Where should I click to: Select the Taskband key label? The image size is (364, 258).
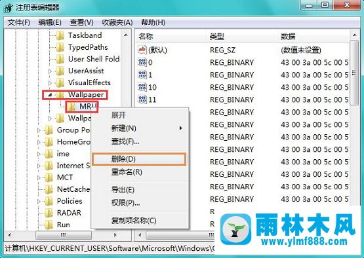coord(85,35)
